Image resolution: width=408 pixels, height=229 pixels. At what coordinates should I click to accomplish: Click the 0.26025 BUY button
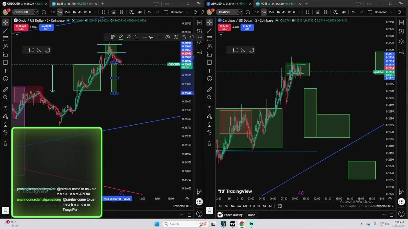coord(47,27)
